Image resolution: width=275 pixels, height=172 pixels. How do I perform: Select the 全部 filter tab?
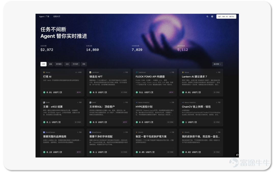[44, 64]
